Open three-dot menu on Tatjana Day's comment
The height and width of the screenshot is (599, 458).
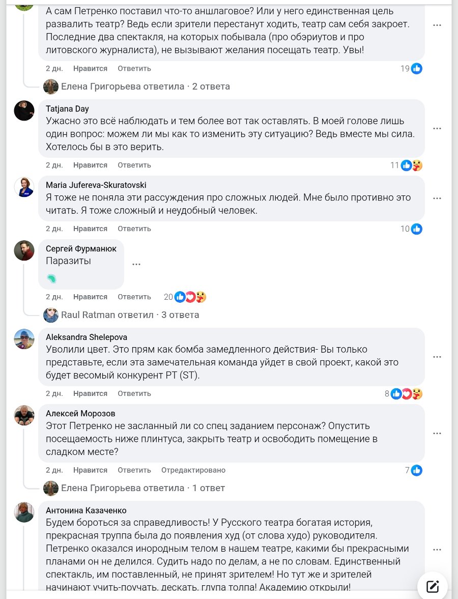point(437,128)
